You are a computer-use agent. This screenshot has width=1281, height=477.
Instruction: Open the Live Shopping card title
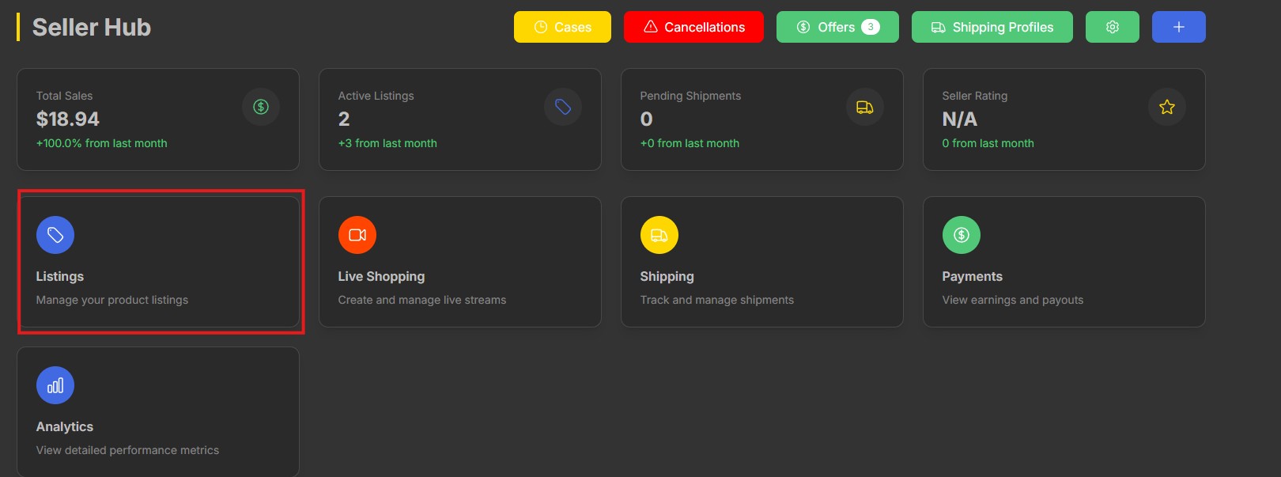(381, 276)
